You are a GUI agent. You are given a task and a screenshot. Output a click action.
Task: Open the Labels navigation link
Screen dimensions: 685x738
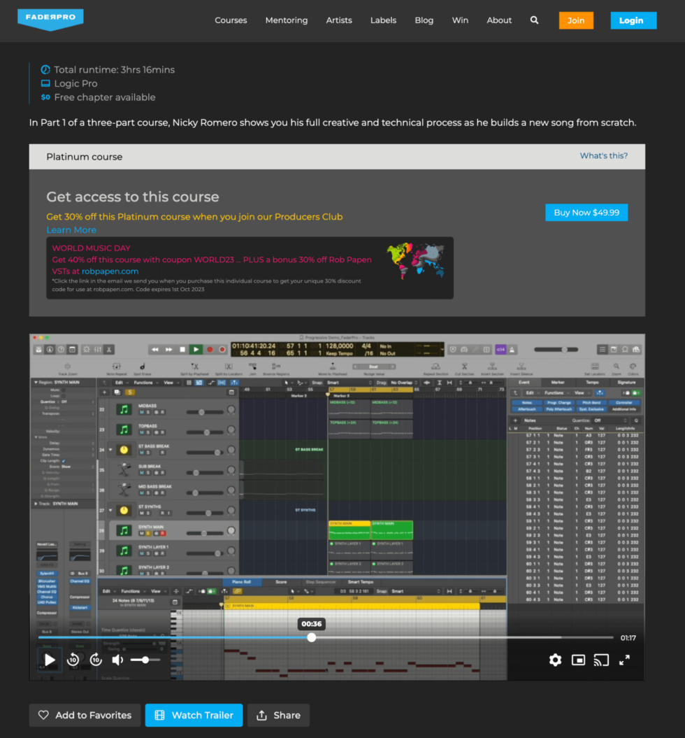click(383, 20)
